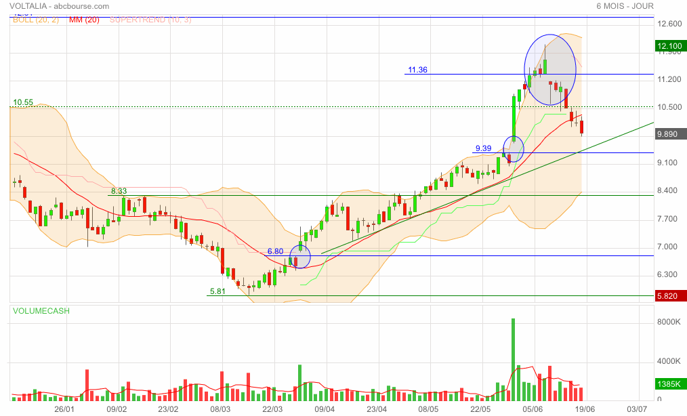Click the 23/04 date label
The height and width of the screenshot is (416, 687).
click(x=377, y=409)
